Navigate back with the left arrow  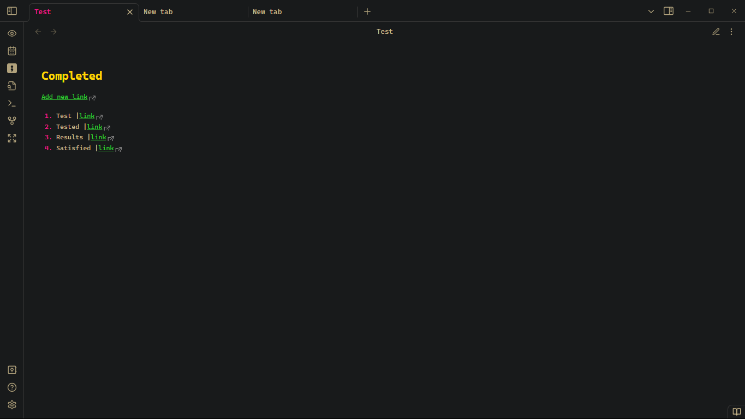pyautogui.click(x=38, y=32)
